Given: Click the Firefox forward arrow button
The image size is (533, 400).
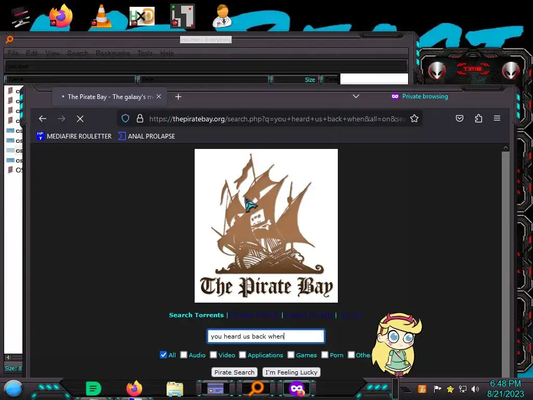Looking at the screenshot, I should click(x=61, y=119).
